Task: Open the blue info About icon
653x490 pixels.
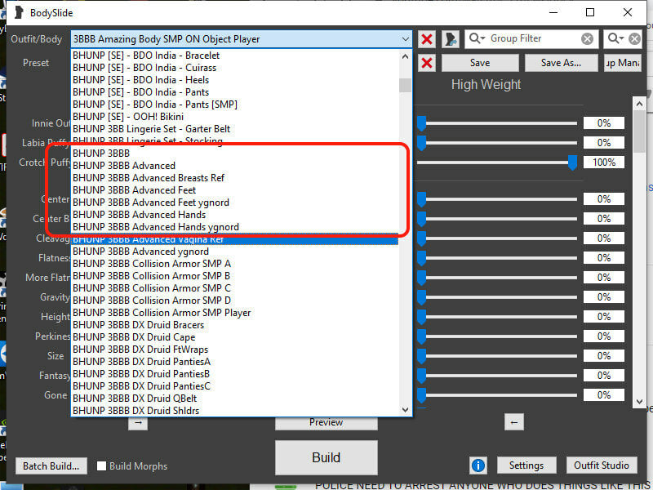Action: click(x=478, y=465)
